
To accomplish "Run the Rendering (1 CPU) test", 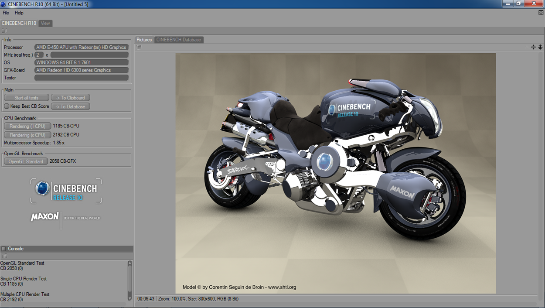I will [27, 126].
